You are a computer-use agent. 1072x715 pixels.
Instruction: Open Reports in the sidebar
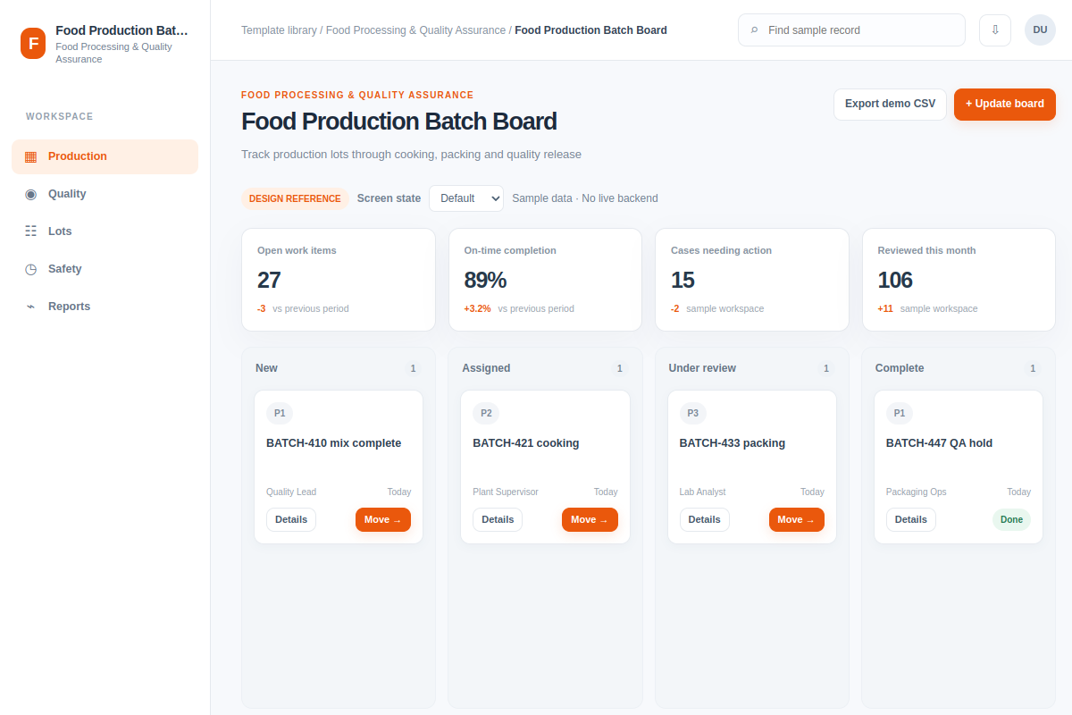(105, 307)
